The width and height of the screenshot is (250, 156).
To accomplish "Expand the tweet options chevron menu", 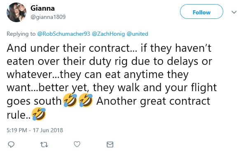I will point(234,12).
